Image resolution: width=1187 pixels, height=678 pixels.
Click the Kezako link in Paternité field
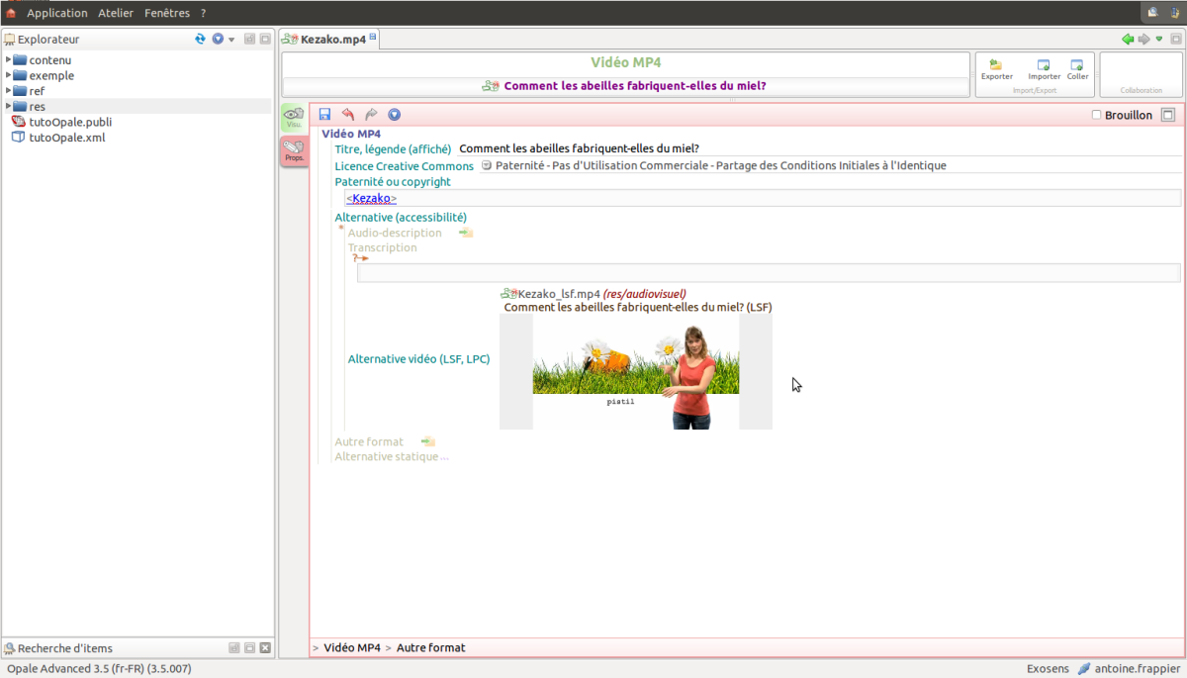tap(371, 199)
